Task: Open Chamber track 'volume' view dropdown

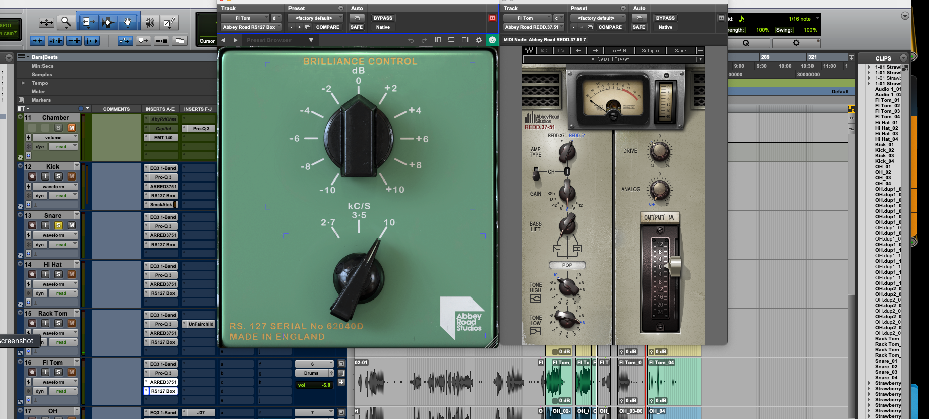Action: coord(56,137)
